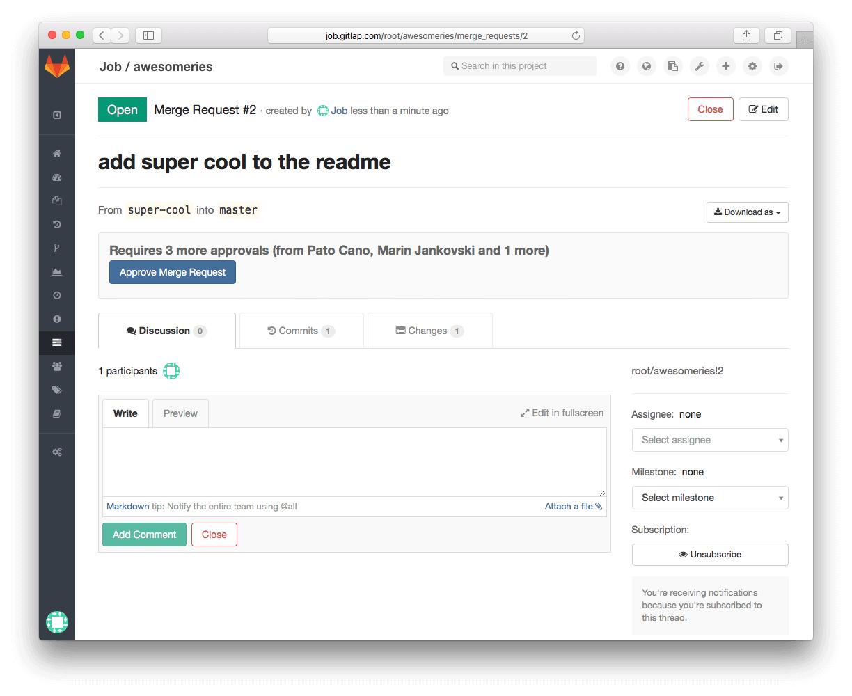
Task: Open project settings cogs icon in sidebar
Action: (57, 452)
